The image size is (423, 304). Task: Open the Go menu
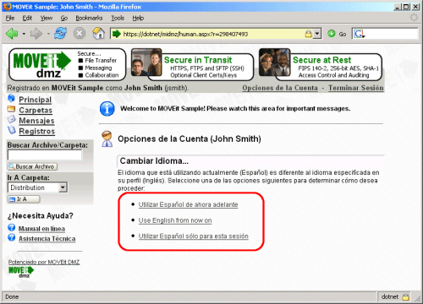[x=64, y=18]
